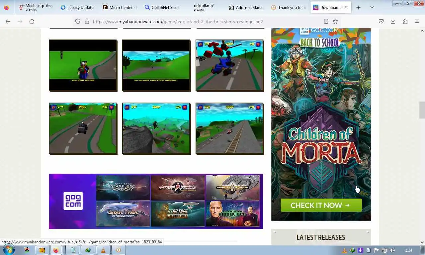Focus the myabandonware.com address bar
The height and width of the screenshot is (255, 425).
pyautogui.click(x=206, y=21)
